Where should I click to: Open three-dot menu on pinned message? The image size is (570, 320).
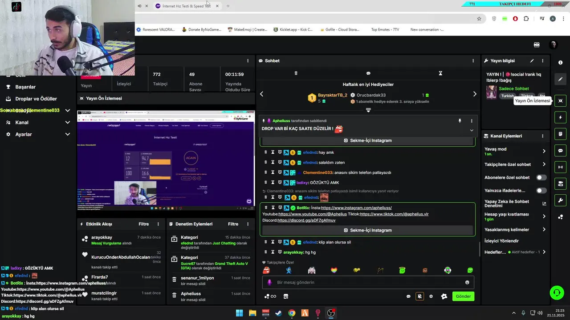pos(472,121)
